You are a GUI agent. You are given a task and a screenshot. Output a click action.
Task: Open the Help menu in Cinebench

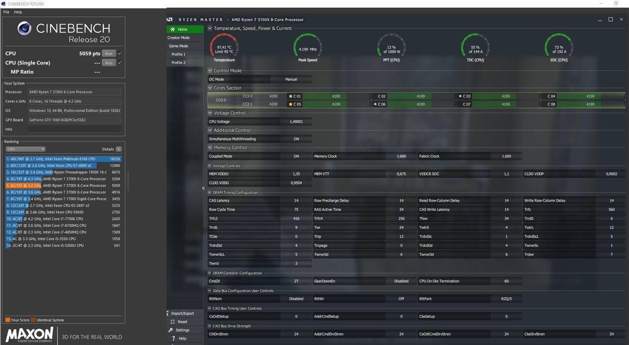18,12
